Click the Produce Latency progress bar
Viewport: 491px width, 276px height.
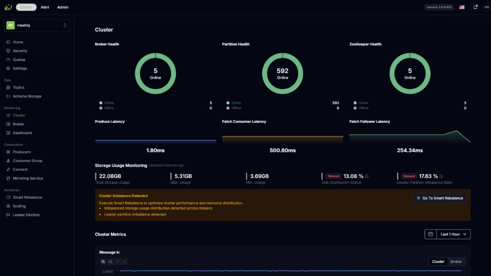[x=155, y=140]
